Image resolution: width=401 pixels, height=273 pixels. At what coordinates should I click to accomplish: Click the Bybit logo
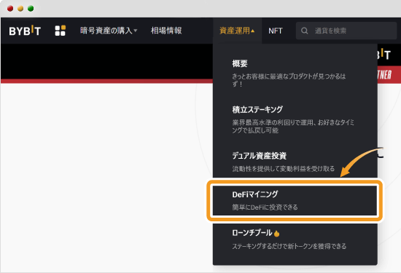coord(25,31)
